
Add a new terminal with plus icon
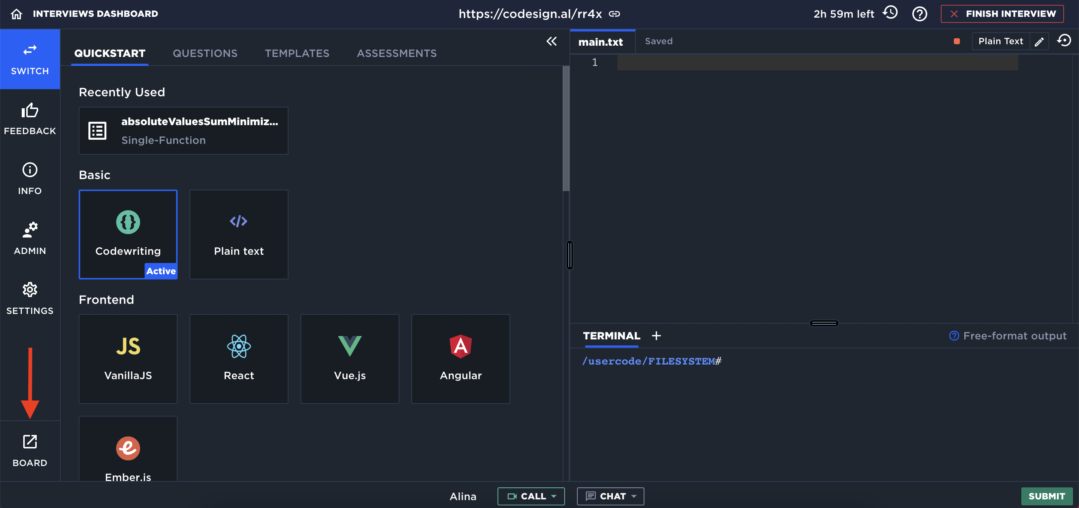coord(656,335)
